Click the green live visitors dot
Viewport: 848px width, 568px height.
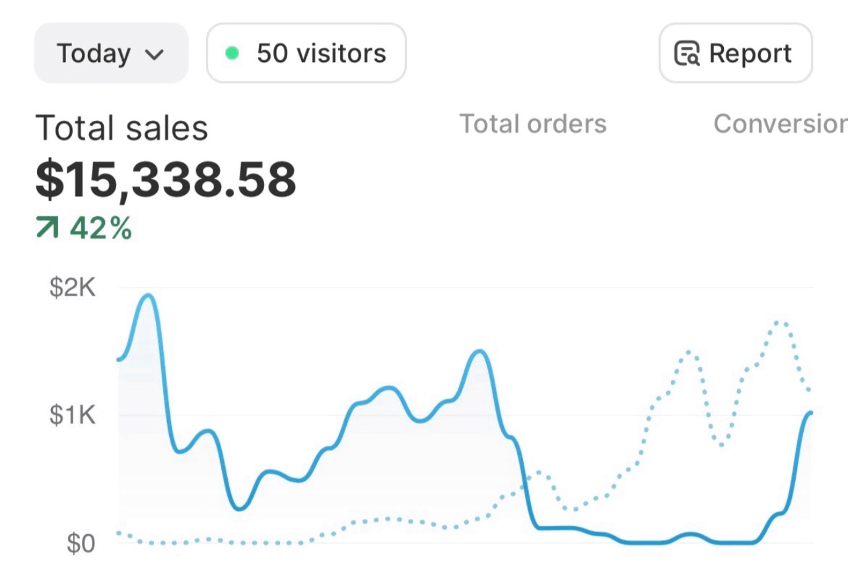pos(232,53)
